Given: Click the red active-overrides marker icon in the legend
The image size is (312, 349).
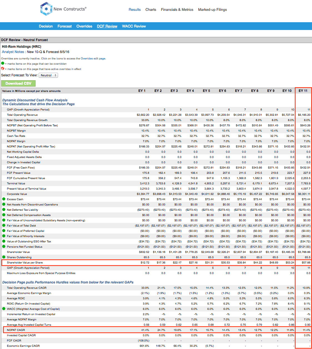Looking at the screenshot, I should point(2,69).
